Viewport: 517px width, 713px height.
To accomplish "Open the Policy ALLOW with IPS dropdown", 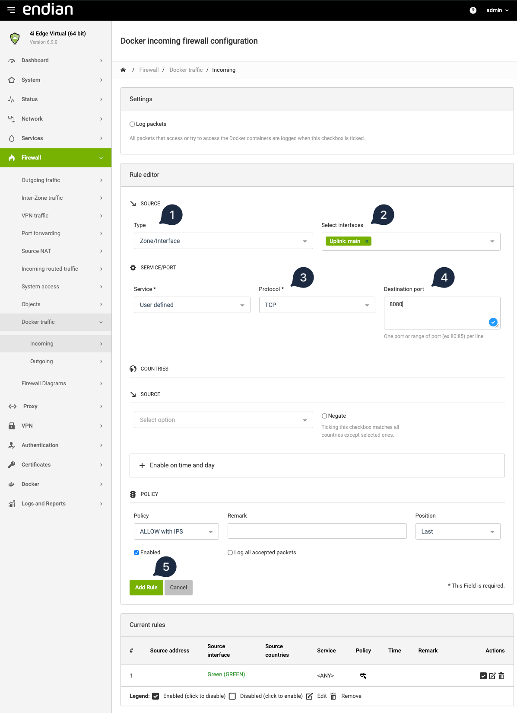I will click(176, 531).
